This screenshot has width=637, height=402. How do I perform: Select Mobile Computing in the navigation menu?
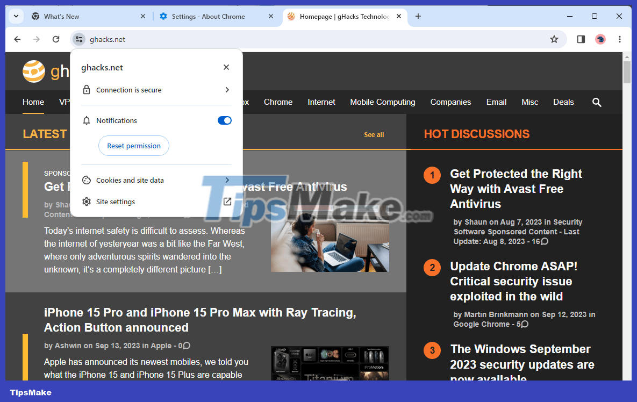382,102
